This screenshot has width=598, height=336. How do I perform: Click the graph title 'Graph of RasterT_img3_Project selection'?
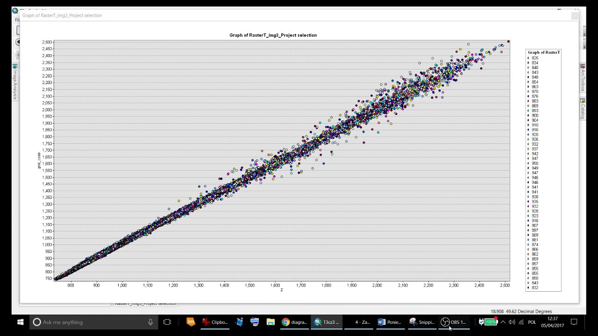tap(273, 35)
